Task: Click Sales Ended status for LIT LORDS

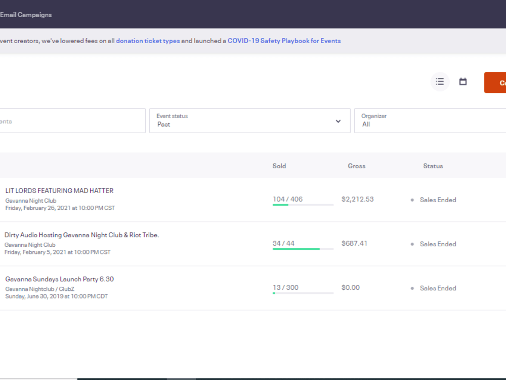Action: 438,200
